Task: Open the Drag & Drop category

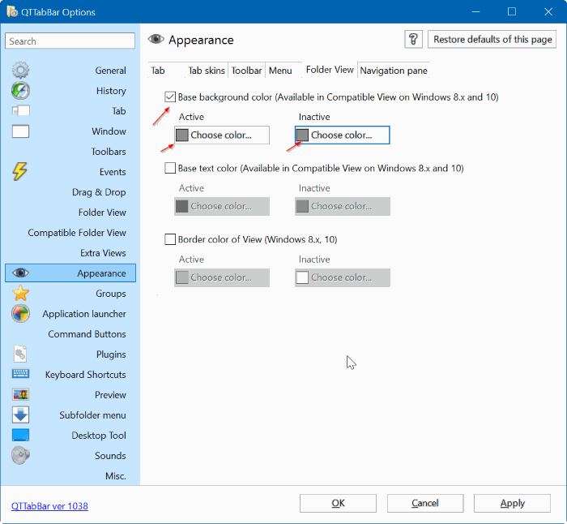Action: 99,192
